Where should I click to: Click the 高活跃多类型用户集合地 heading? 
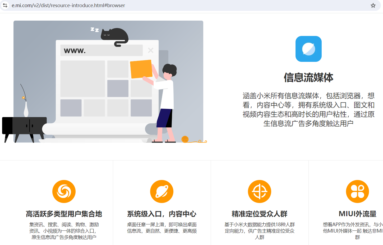tap(64, 214)
